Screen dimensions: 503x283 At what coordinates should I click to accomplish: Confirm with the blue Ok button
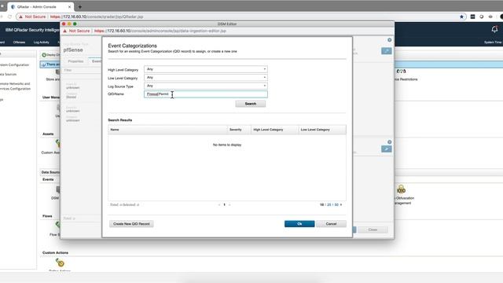click(x=299, y=223)
